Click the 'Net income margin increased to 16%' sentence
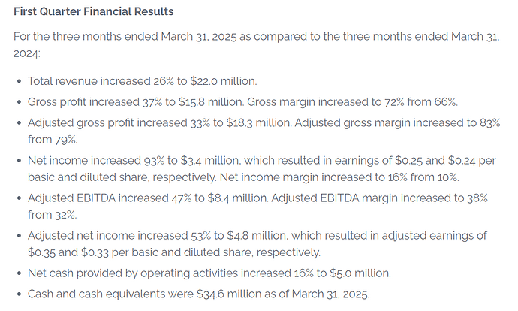Image resolution: width=518 pixels, height=311 pixels. 339,177
